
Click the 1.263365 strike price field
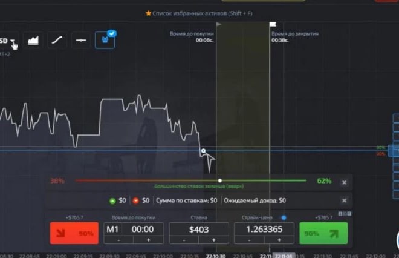click(264, 229)
